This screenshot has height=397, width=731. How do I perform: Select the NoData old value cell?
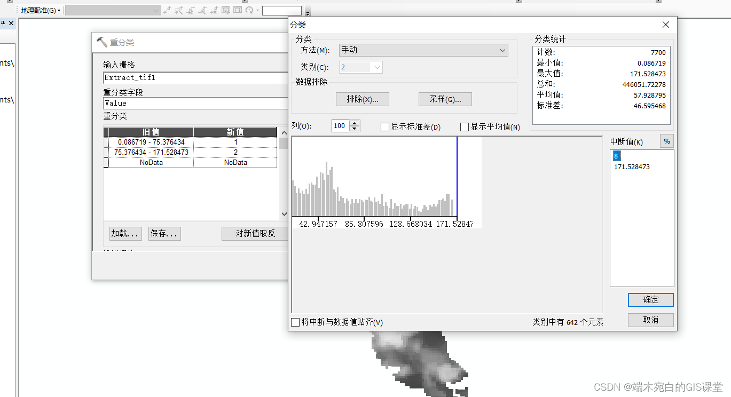(x=151, y=162)
